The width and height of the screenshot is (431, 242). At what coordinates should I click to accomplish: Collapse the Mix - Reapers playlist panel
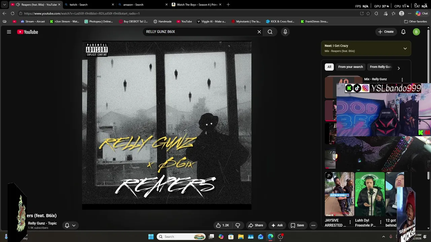[405, 48]
